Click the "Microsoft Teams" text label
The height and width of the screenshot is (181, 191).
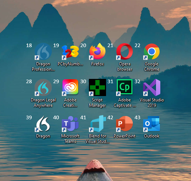click(70, 139)
